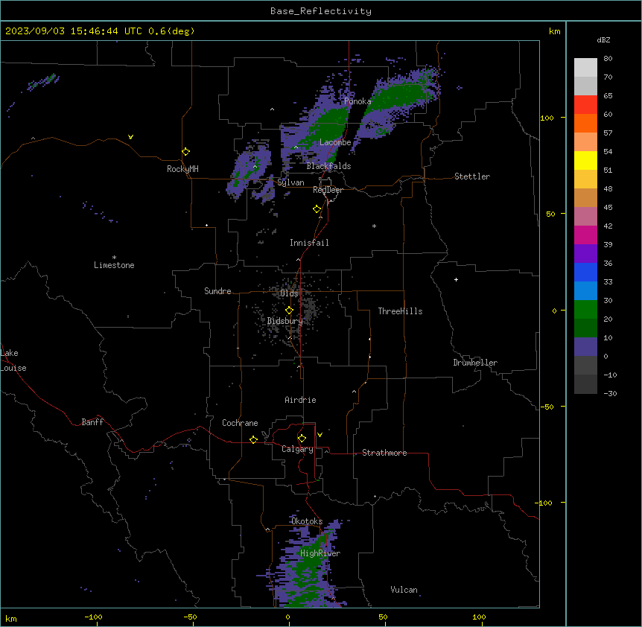Click the Lake Louise label
The width and height of the screenshot is (642, 627).
coord(13,360)
